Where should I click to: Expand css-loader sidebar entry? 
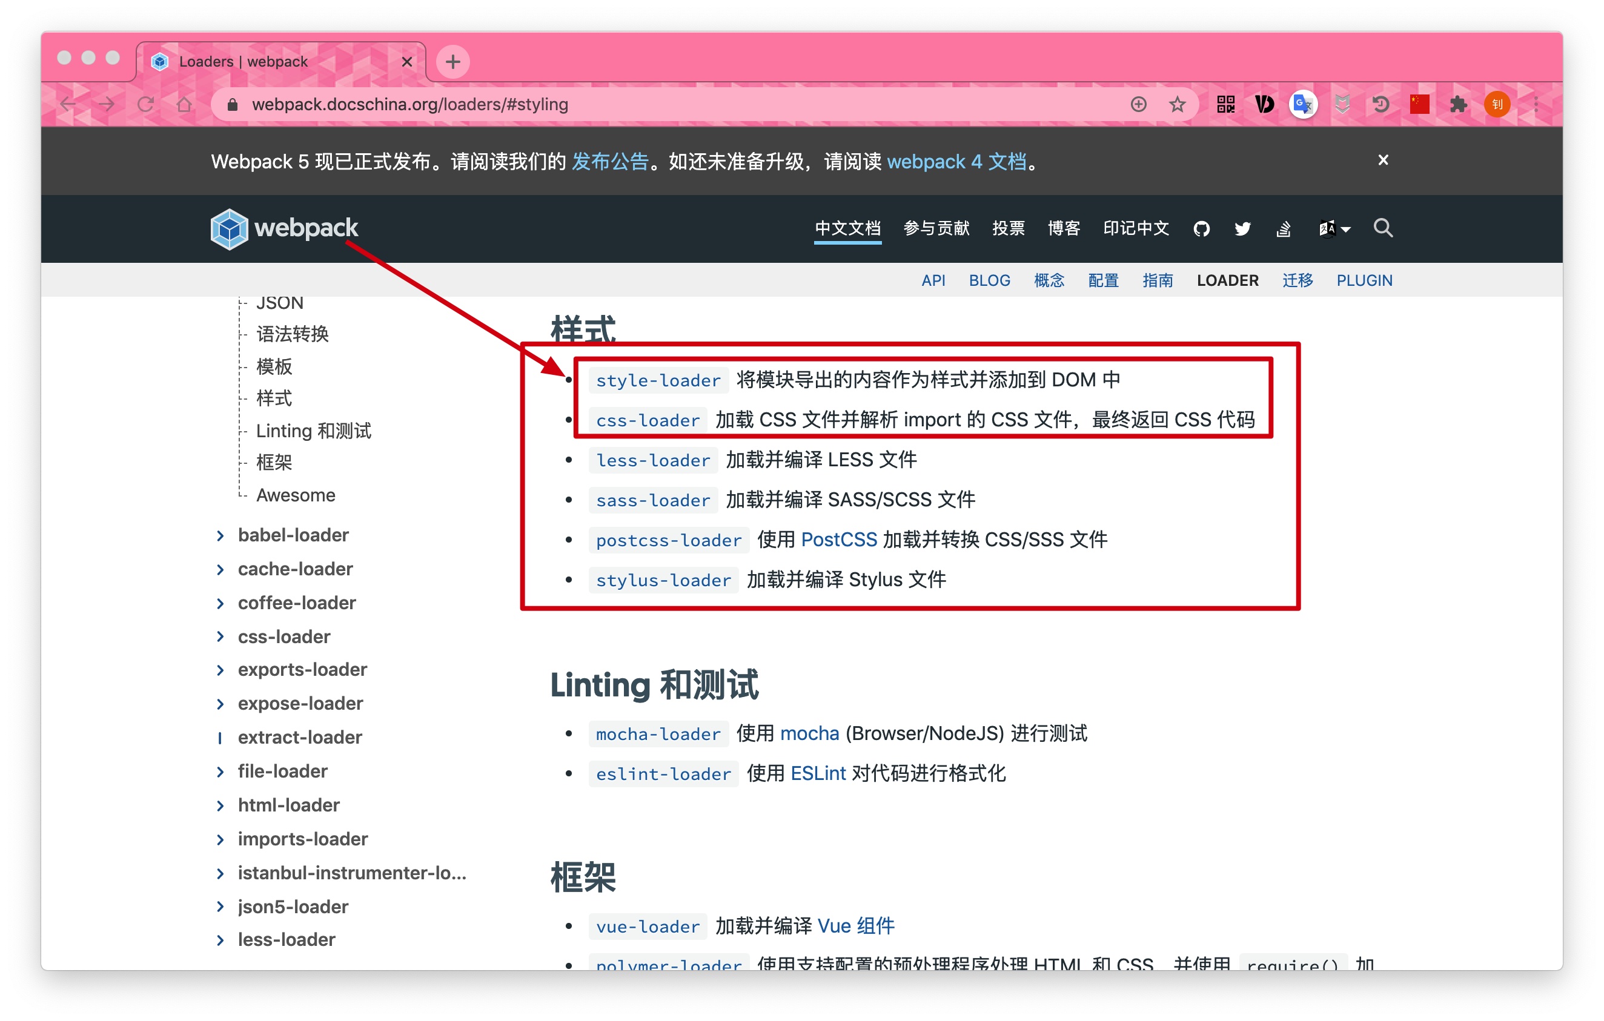(x=220, y=636)
